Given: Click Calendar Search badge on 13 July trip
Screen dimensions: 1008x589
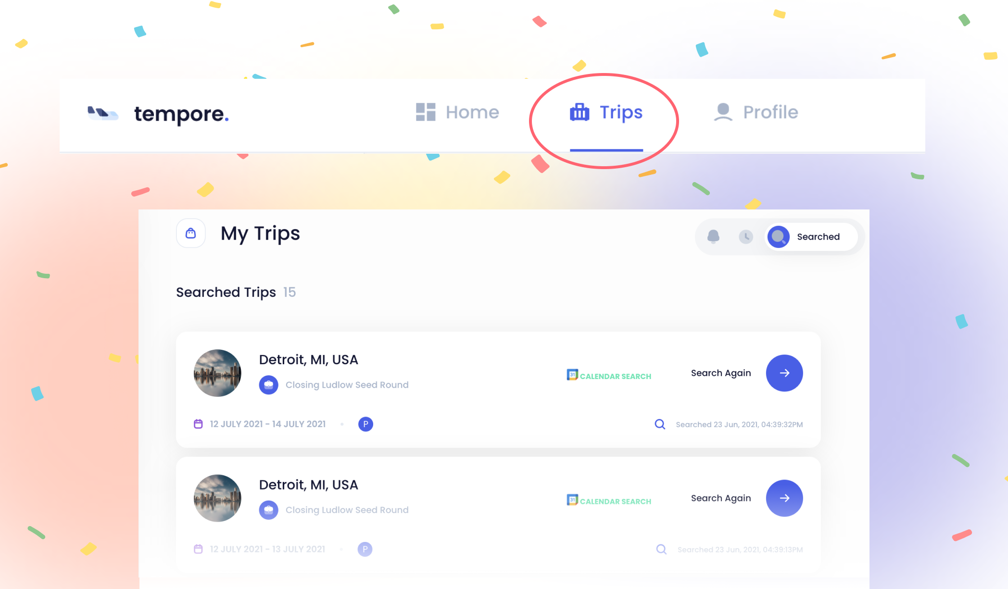Looking at the screenshot, I should coord(609,501).
